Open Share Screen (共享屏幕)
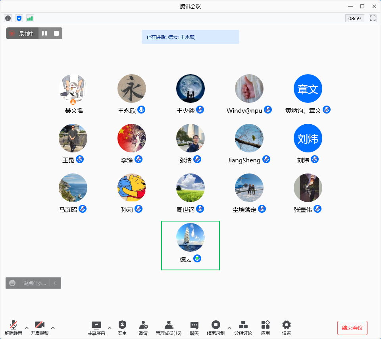The image size is (381, 339). (96, 328)
